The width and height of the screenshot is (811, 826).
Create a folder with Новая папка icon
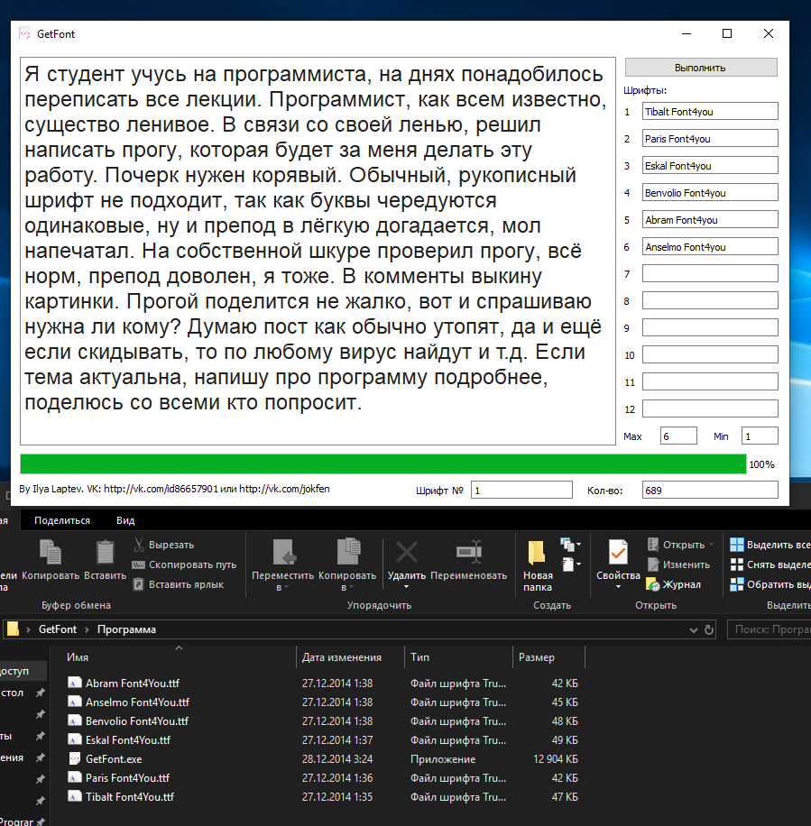coord(538,553)
